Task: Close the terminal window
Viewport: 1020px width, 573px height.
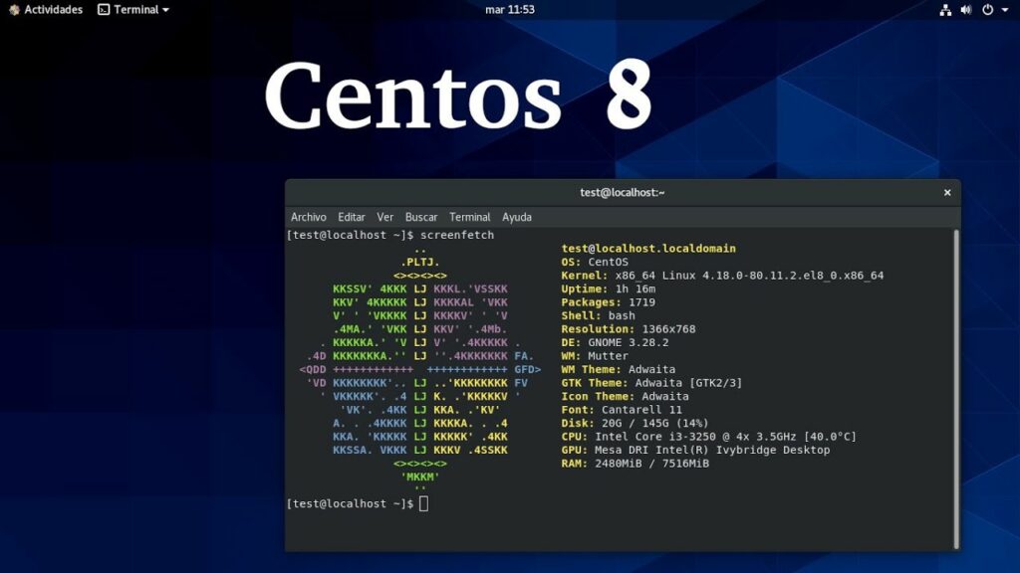Action: [946, 192]
